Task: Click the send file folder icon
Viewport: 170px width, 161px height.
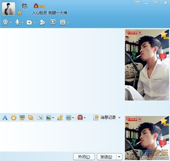Action: pyautogui.click(x=29, y=22)
